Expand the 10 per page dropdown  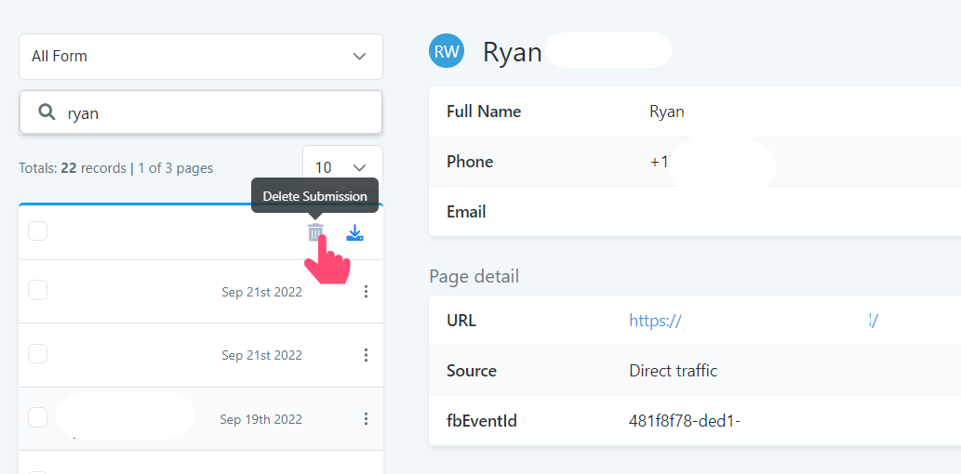click(x=342, y=167)
